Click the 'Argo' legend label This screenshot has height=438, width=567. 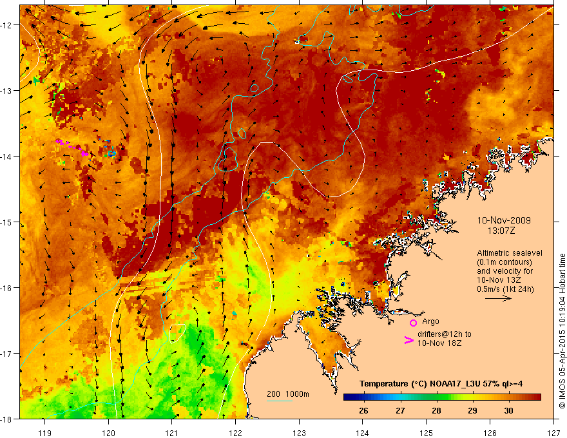click(430, 321)
